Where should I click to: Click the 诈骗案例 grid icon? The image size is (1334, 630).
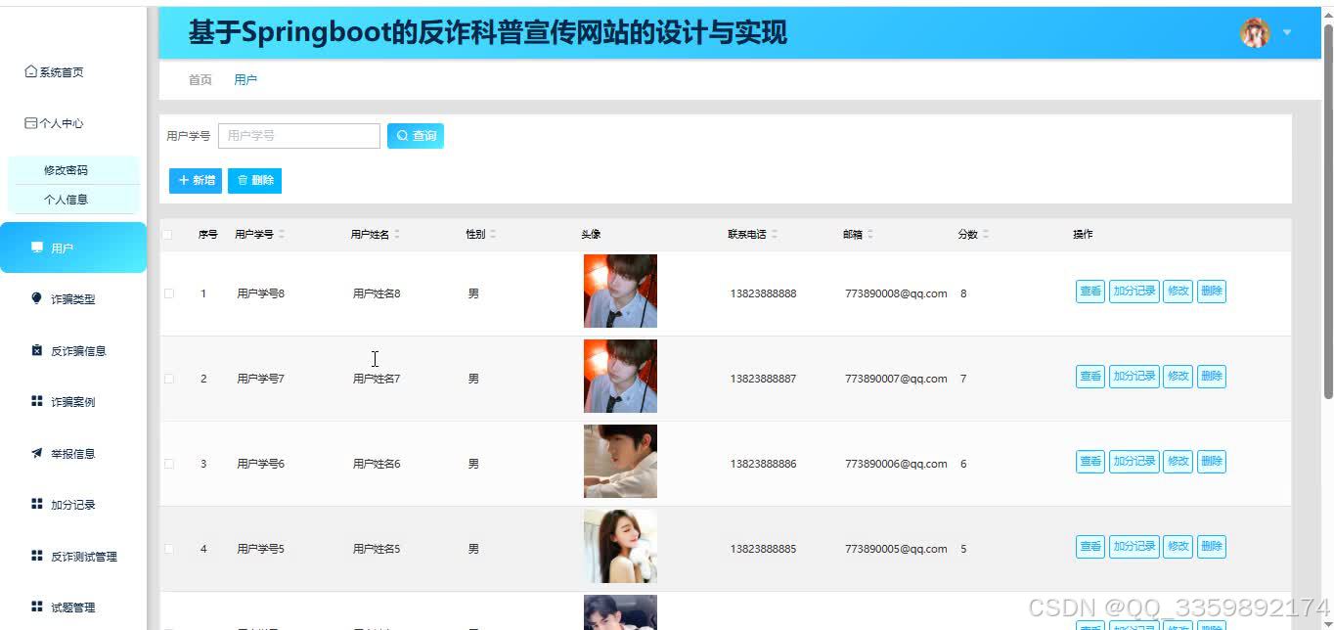coord(37,401)
